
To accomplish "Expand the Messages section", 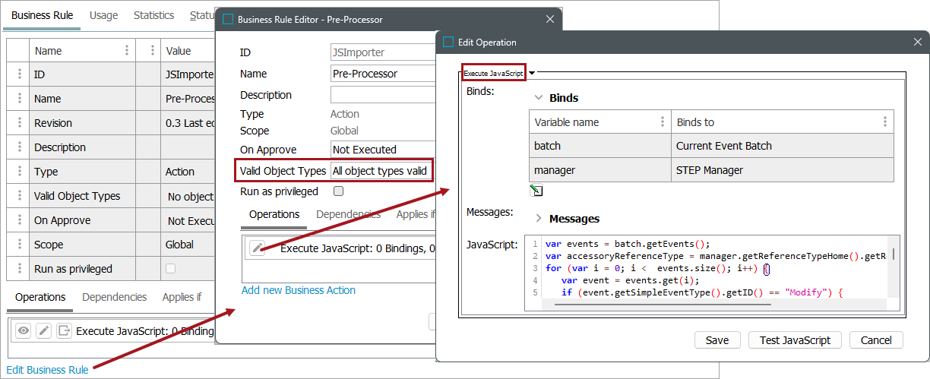I will pos(539,219).
